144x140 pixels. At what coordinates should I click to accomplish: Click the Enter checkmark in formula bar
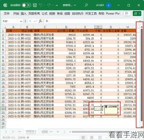[35, 21]
